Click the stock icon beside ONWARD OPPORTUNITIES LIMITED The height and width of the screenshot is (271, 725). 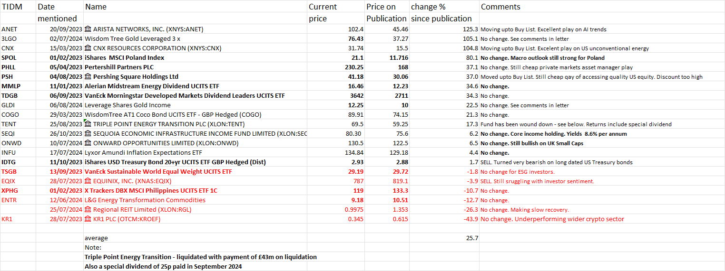pos(88,143)
